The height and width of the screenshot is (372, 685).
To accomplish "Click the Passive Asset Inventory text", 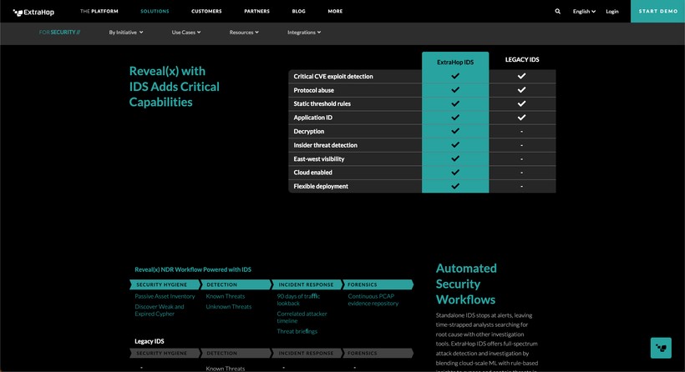I will 165,296.
